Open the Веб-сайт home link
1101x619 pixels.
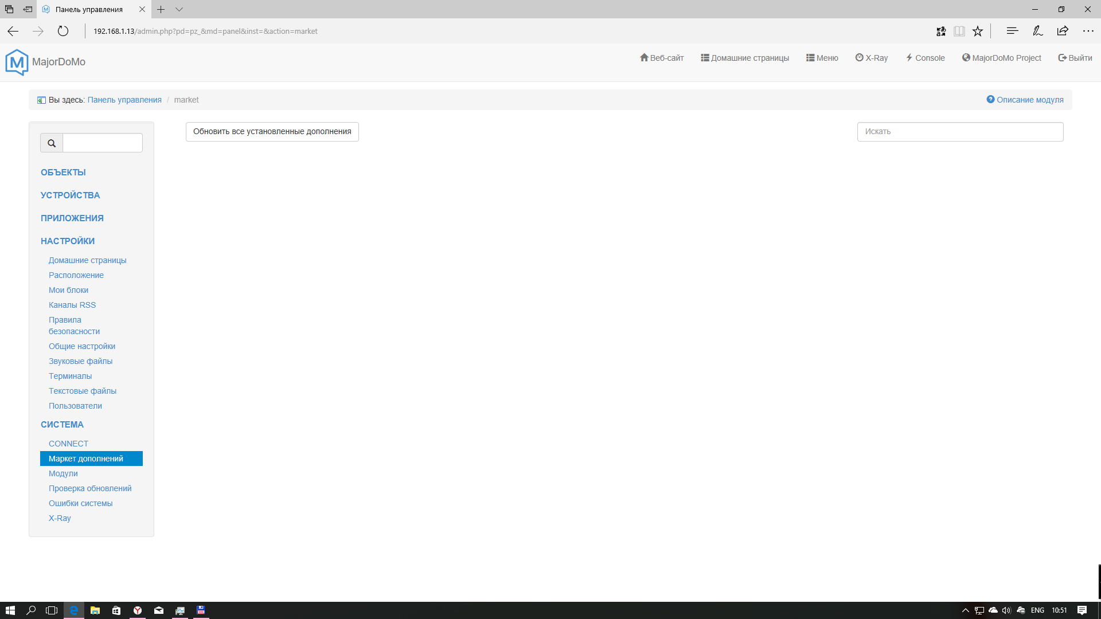(662, 58)
